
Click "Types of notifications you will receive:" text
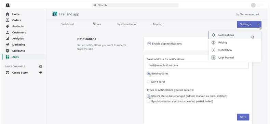pos(170,90)
